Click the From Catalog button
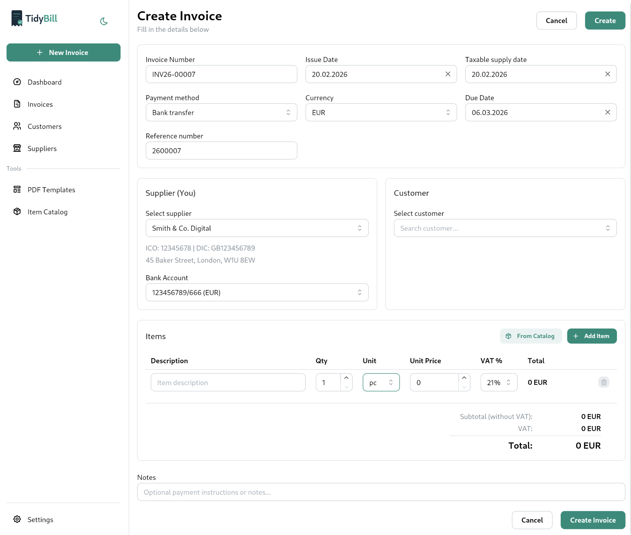 click(531, 336)
